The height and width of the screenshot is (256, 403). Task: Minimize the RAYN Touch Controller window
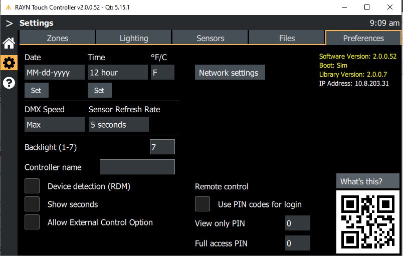coord(344,7)
